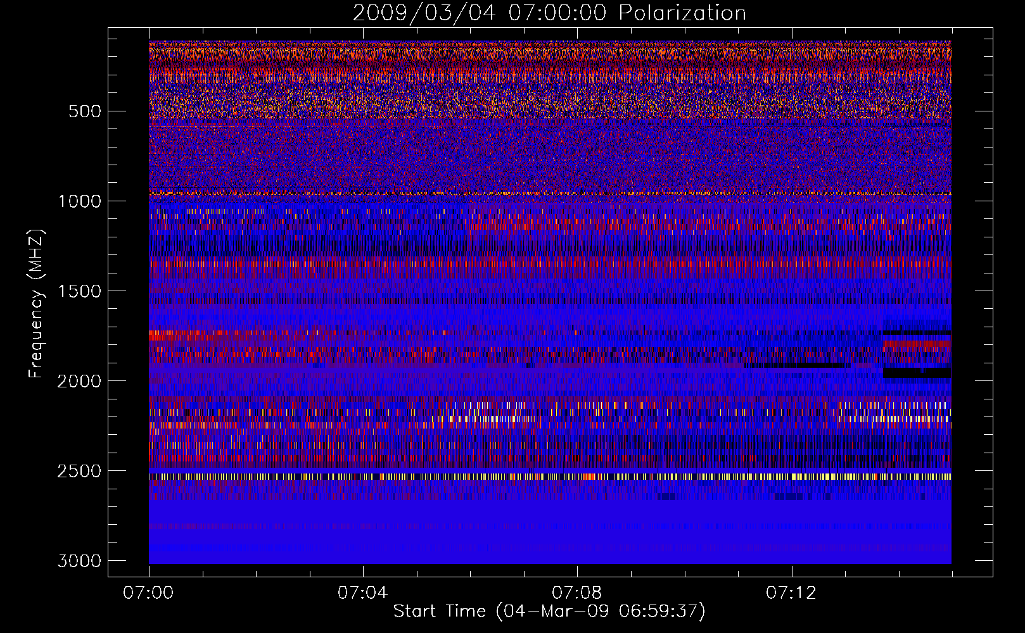Click the plot title '2009/03/04 07:00:00 Polarization'
This screenshot has height=633, width=1025.
549,13
